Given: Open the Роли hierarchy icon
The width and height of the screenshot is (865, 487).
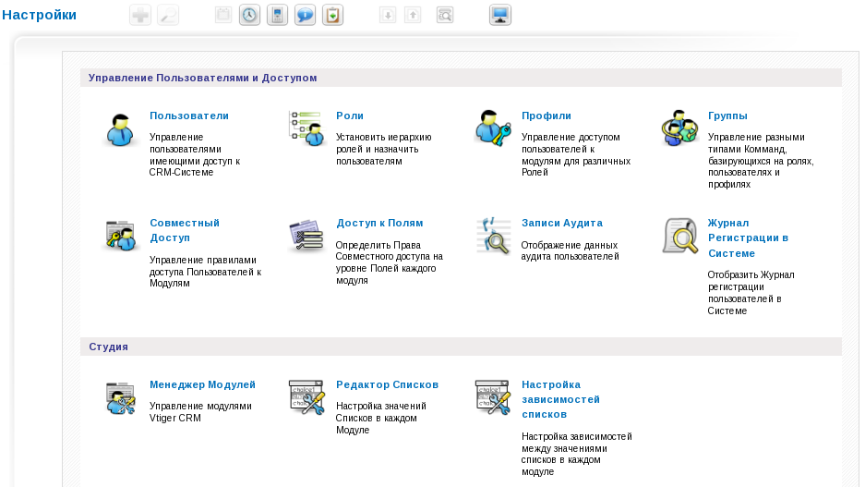Looking at the screenshot, I should click(x=306, y=128).
